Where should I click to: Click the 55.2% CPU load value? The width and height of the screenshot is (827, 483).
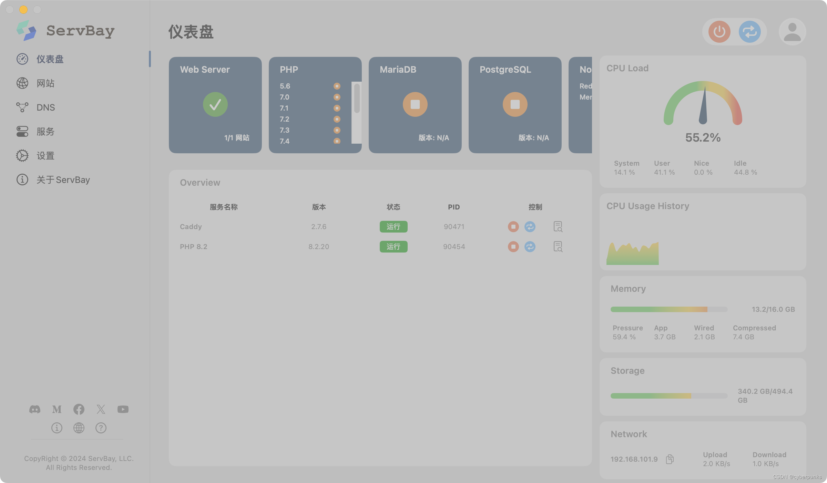(703, 137)
